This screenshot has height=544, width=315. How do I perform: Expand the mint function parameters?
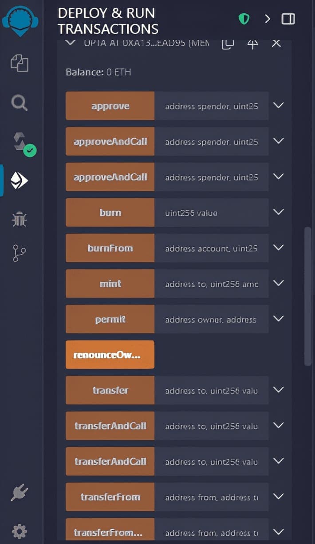point(279,283)
